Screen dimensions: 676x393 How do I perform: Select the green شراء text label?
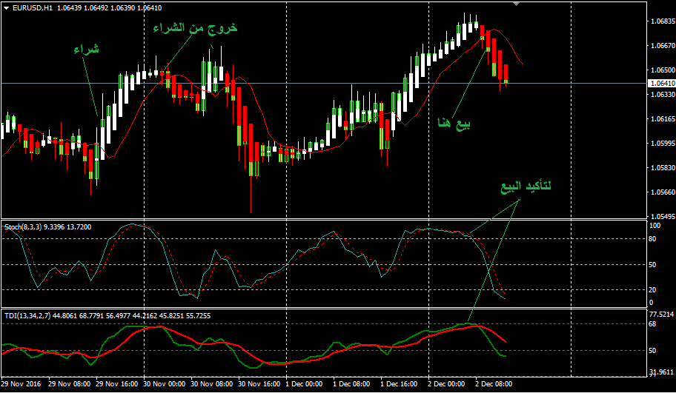pyautogui.click(x=86, y=49)
